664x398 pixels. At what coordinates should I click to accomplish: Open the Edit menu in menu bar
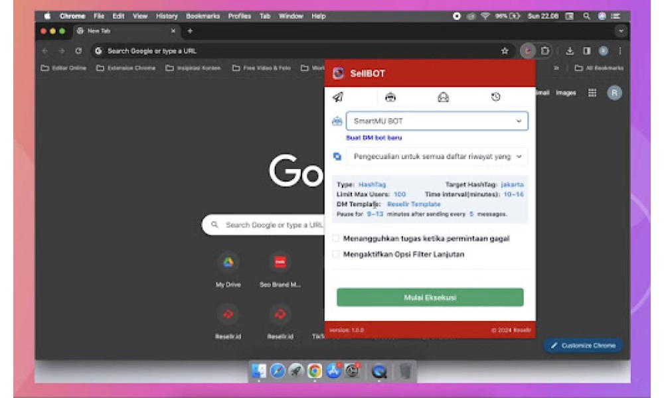point(118,16)
